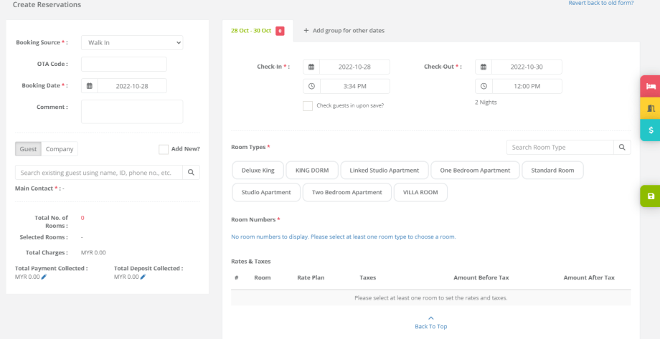
Task: Choose the KING DORM room type
Action: click(x=312, y=171)
